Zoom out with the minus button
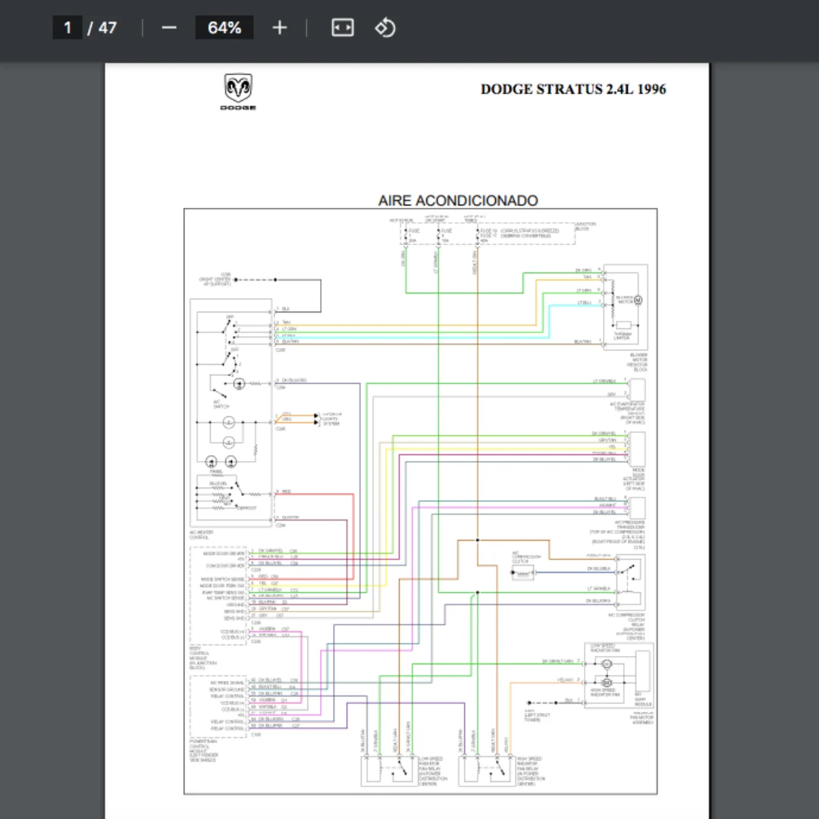This screenshot has height=819, width=819. 169,28
